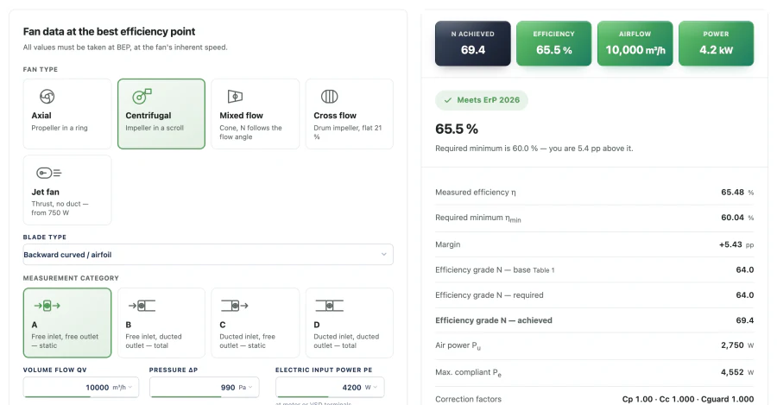This screenshot has height=405, width=777.
Task: Click the 'Fan type' section label
Action: (x=41, y=69)
